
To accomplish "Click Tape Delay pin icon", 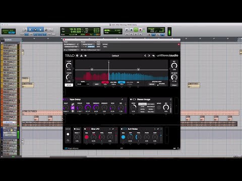I will [122, 100].
